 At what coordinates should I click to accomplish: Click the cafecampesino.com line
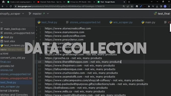pos(94,80)
